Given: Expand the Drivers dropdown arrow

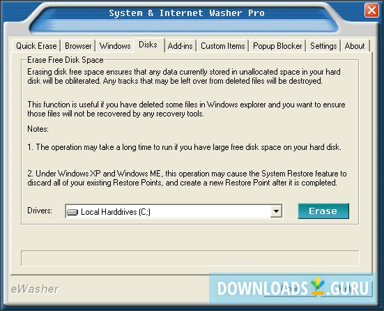Looking at the screenshot, I should coord(276,211).
